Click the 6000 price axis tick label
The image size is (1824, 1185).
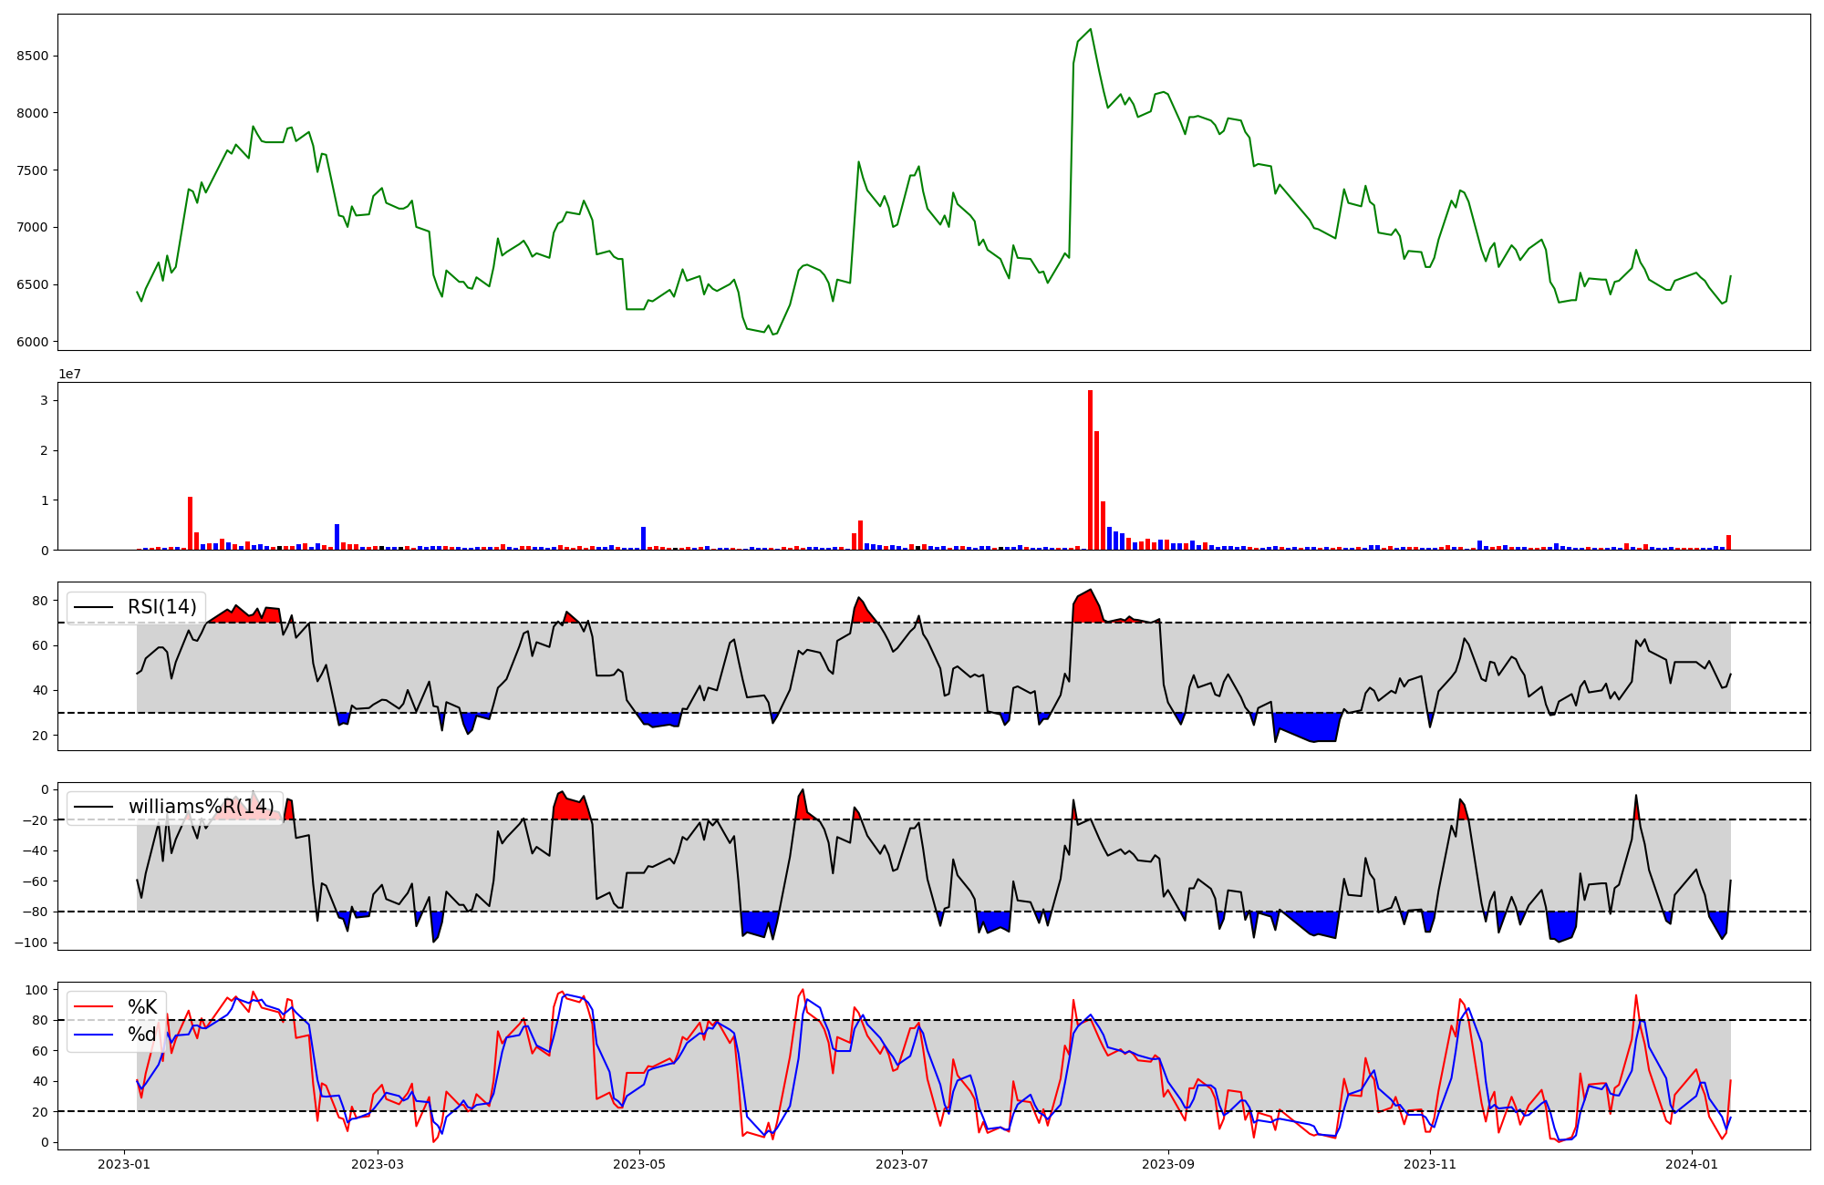pos(32,343)
